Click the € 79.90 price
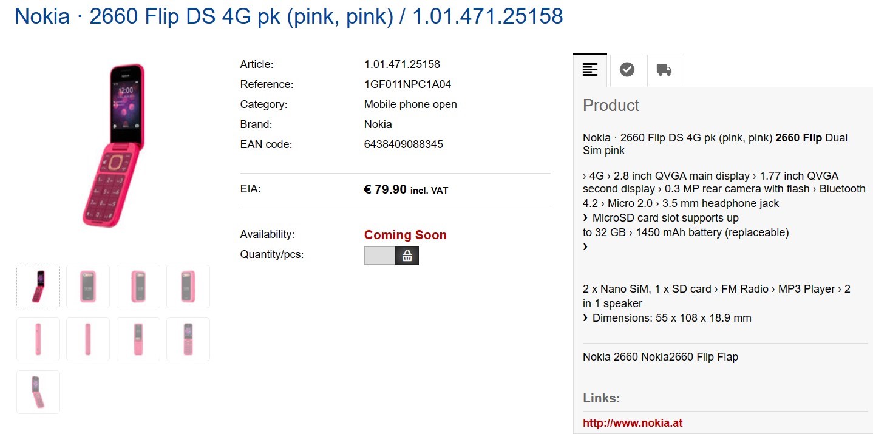873x434 pixels. [385, 189]
